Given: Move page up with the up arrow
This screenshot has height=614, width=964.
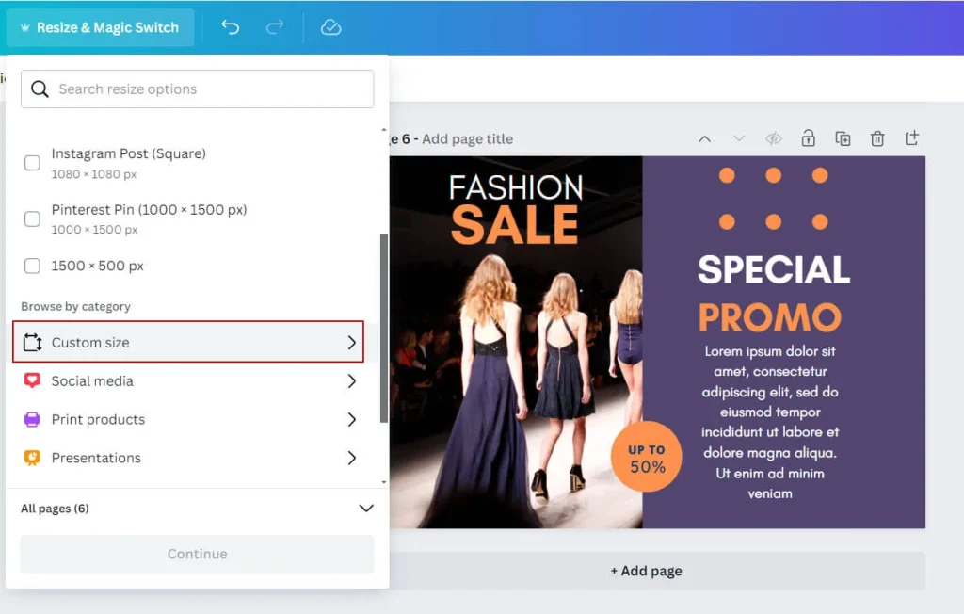Looking at the screenshot, I should point(704,138).
